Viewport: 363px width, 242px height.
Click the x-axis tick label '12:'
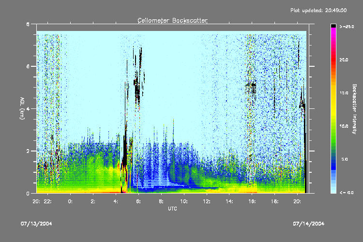point(207,201)
